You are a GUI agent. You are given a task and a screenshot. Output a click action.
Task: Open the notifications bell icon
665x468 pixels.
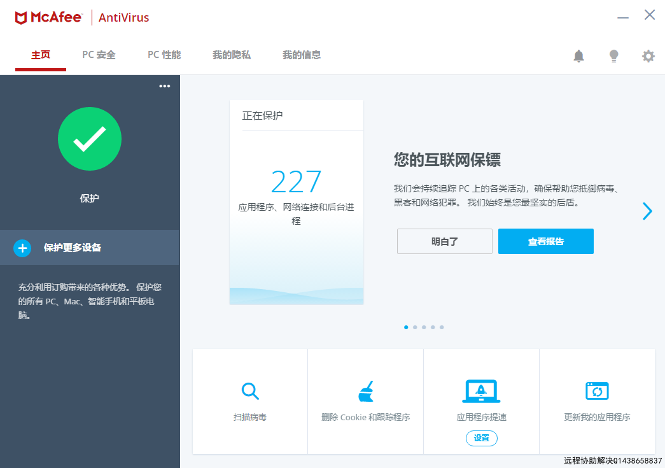tap(578, 55)
